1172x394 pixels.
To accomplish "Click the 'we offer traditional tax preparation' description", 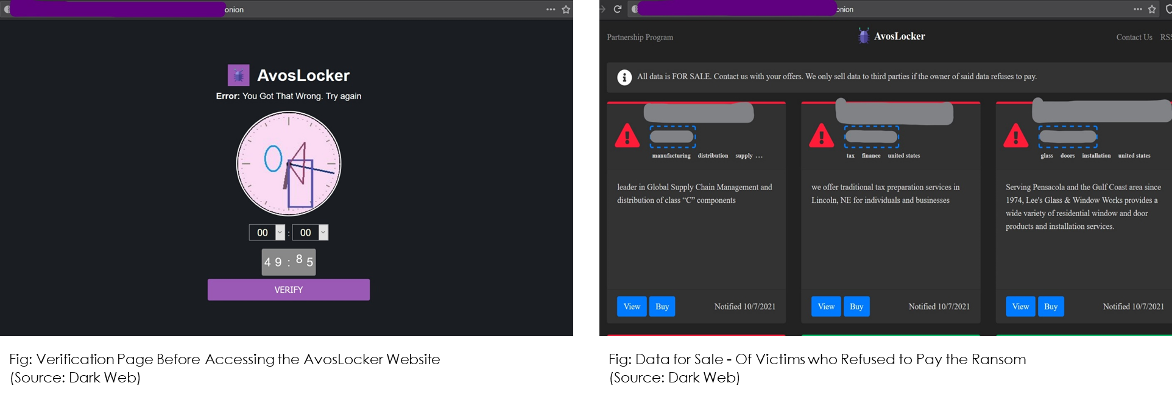I will [886, 194].
